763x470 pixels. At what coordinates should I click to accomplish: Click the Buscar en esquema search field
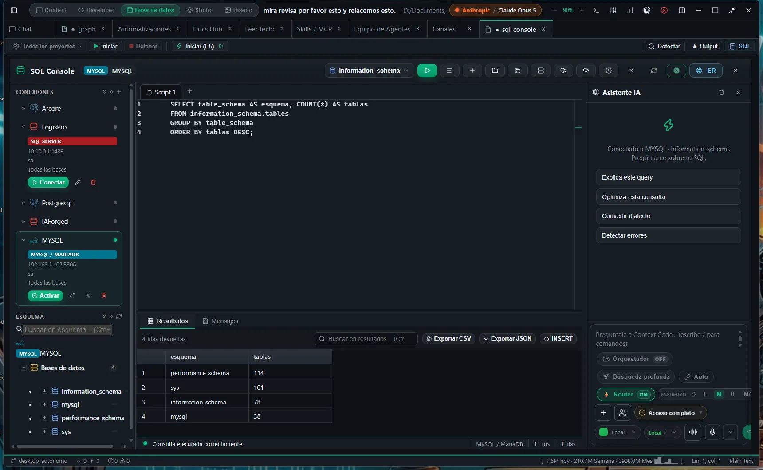pos(68,329)
